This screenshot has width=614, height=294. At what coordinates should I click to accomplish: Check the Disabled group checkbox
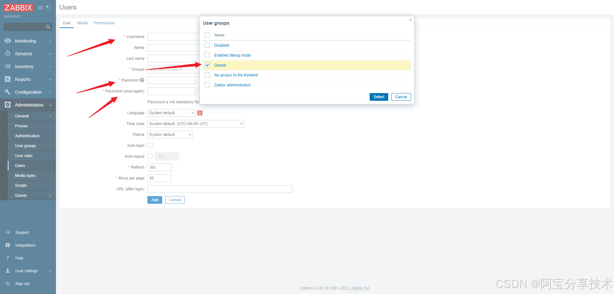pyautogui.click(x=207, y=45)
